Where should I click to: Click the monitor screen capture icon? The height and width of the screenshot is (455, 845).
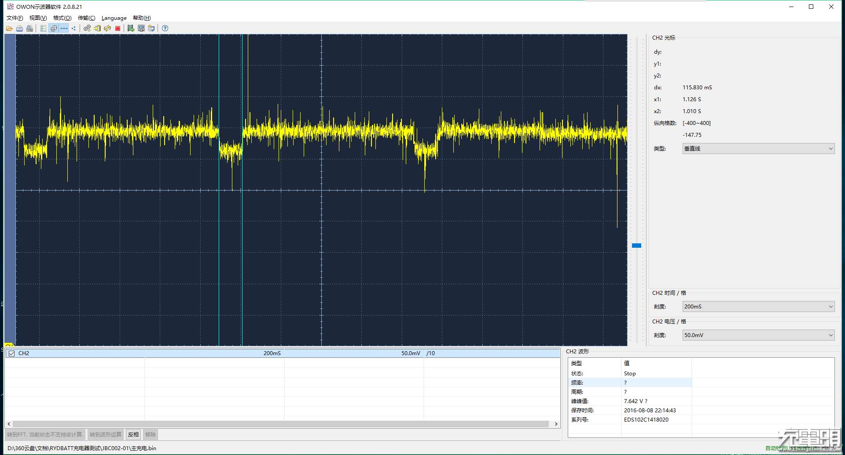pos(141,28)
